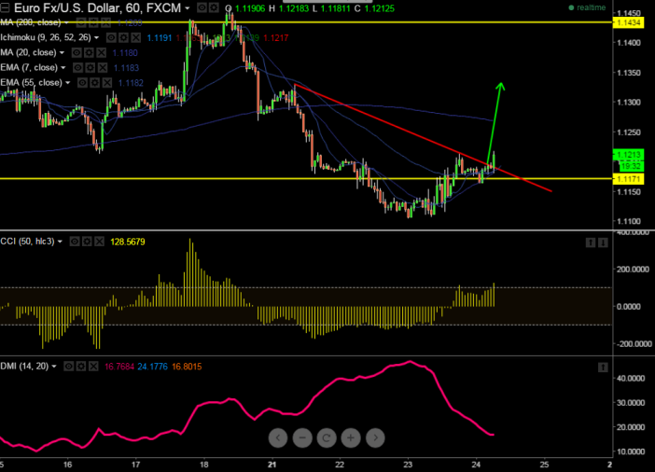The width and height of the screenshot is (655, 472).
Task: Move CCI pane down with arrow icon
Action: [x=603, y=243]
